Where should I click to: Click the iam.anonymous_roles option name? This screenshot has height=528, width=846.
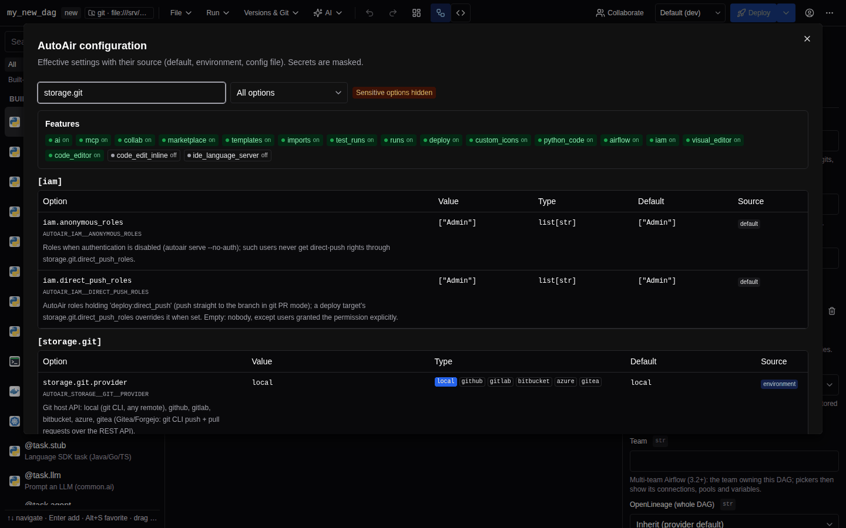[x=83, y=223]
